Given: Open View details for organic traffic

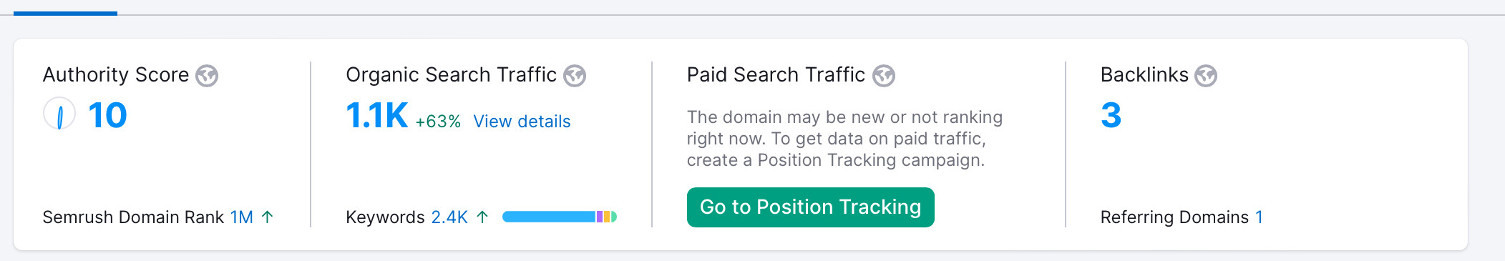Looking at the screenshot, I should [x=522, y=122].
